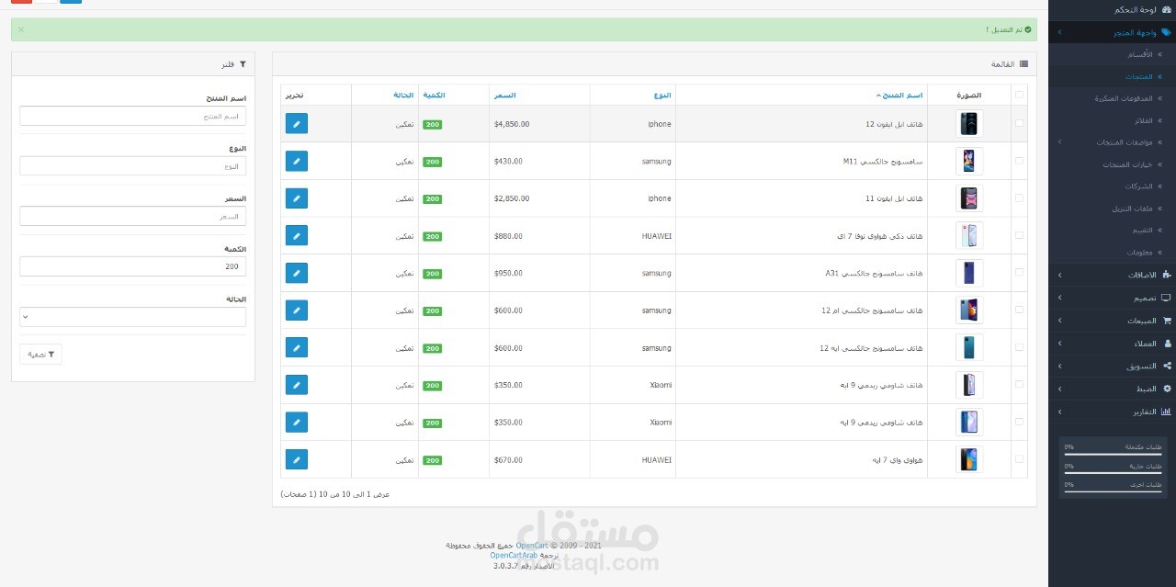Open the الحالة status filter dropdown
Viewport: 1176px width, 587px height.
[x=133, y=317]
